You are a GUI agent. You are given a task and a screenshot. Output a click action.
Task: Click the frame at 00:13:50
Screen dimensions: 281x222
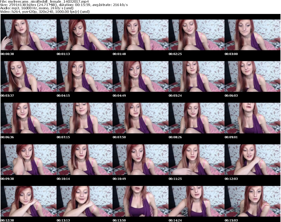[x=140, y=201]
